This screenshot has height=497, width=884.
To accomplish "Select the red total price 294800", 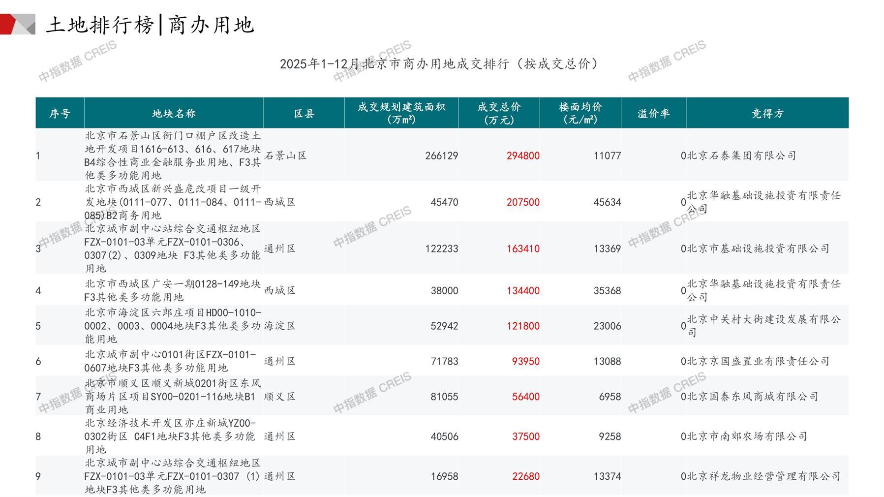I will (523, 156).
